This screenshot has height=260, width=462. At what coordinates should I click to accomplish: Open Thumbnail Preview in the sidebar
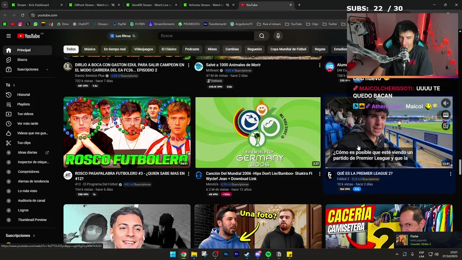click(27, 220)
